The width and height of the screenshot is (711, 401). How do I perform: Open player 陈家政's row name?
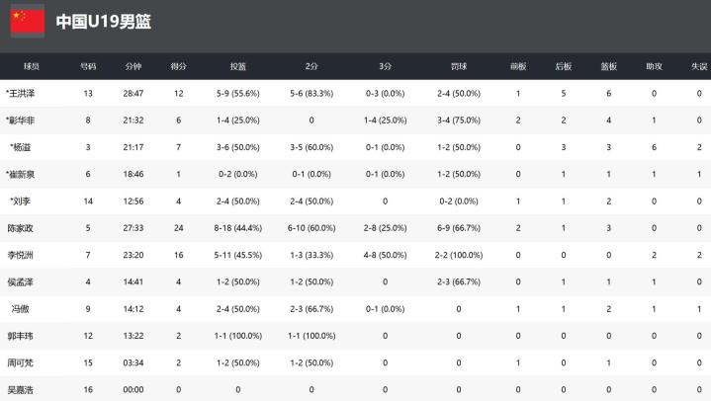21,228
